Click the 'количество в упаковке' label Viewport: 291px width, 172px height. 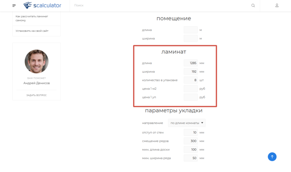point(160,80)
